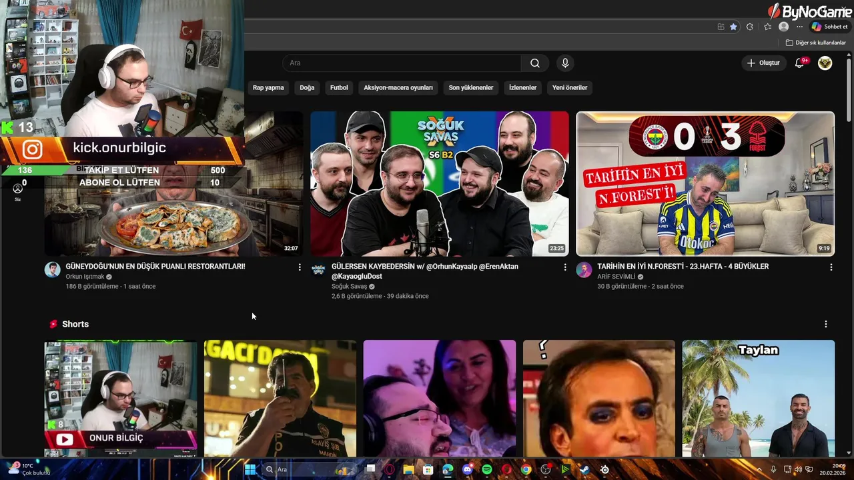The height and width of the screenshot is (480, 854).
Task: Click the Oluştur create button
Action: point(763,63)
